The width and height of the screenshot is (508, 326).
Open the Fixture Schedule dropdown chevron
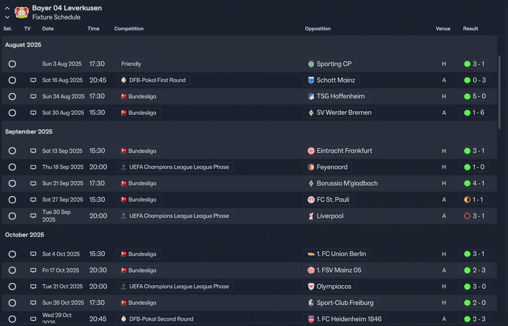point(7,17)
